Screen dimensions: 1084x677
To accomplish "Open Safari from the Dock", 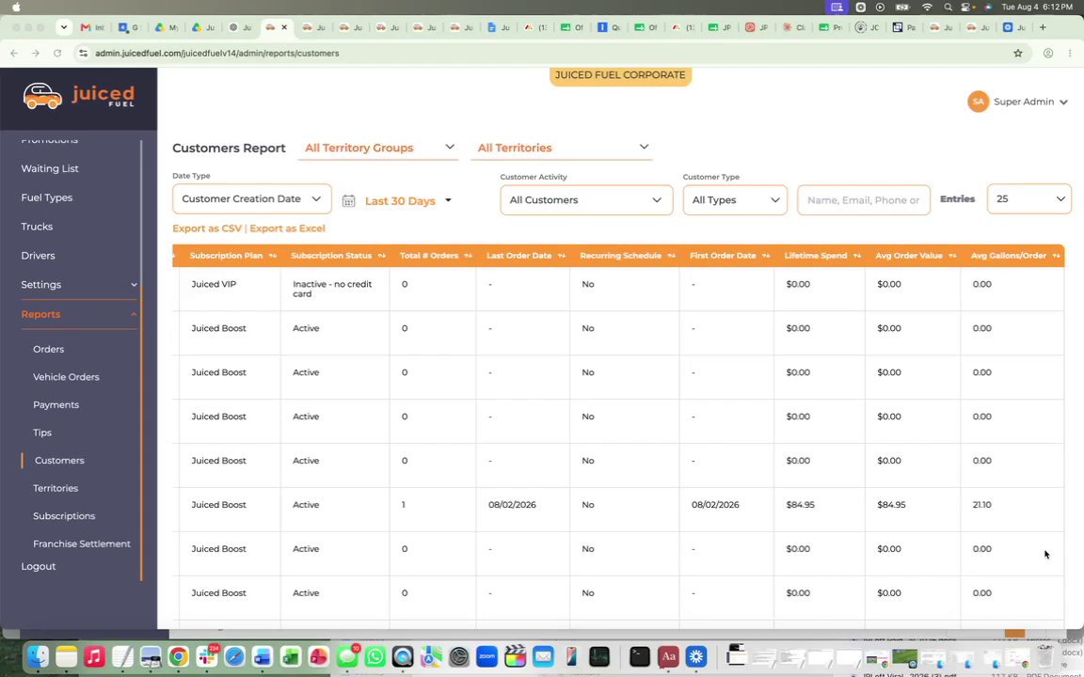I will tap(234, 655).
